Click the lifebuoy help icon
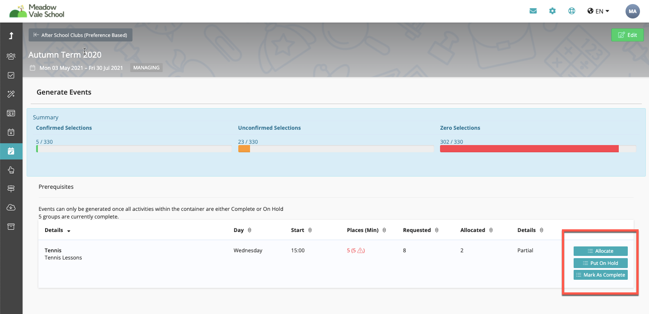Screen dimensions: 649x314 (571, 11)
